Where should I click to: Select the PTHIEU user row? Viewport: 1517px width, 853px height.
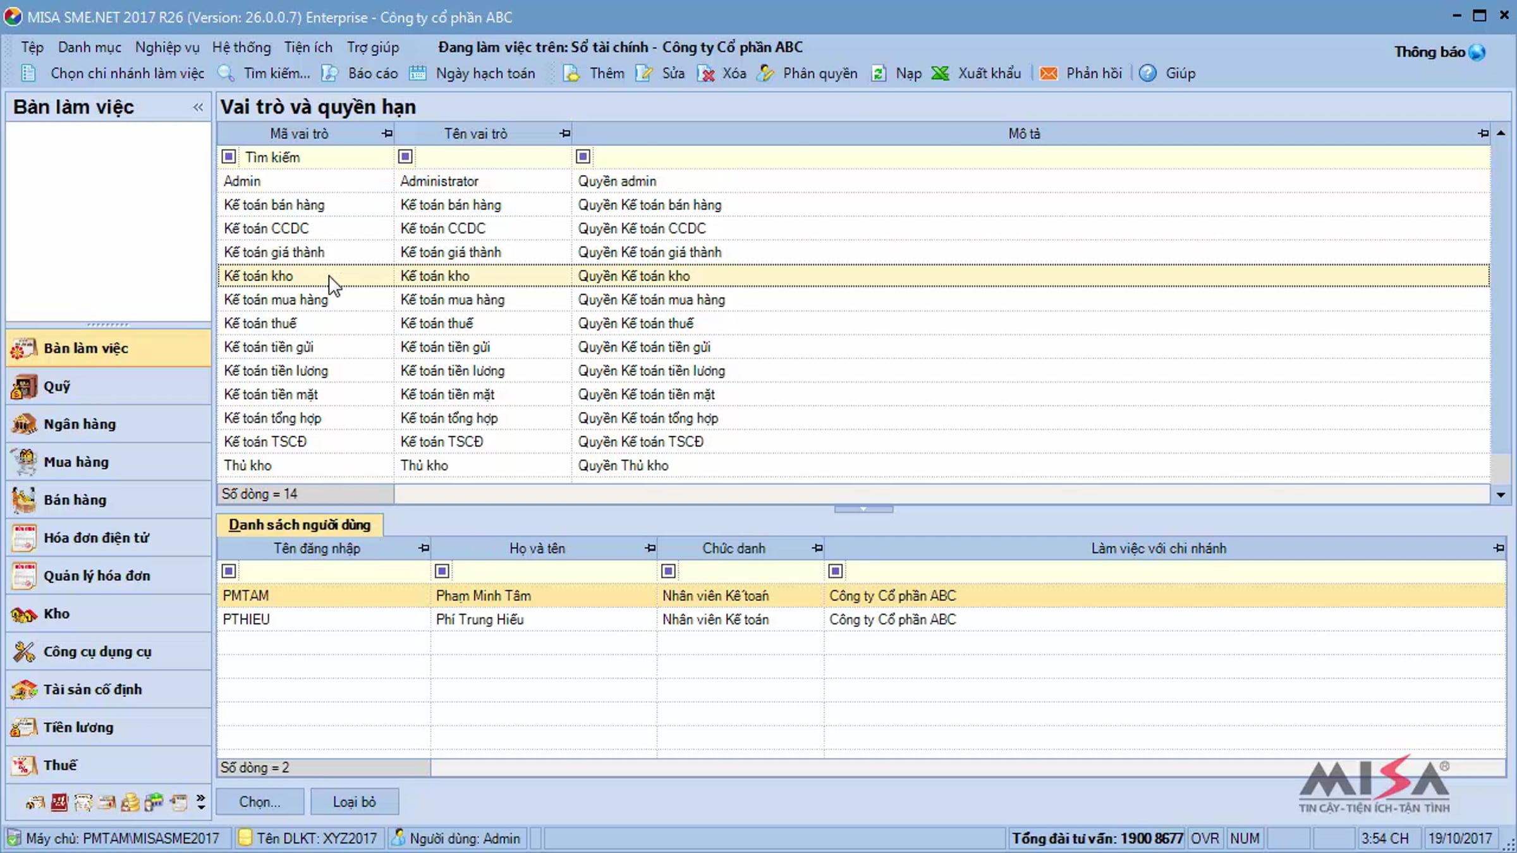(x=861, y=619)
